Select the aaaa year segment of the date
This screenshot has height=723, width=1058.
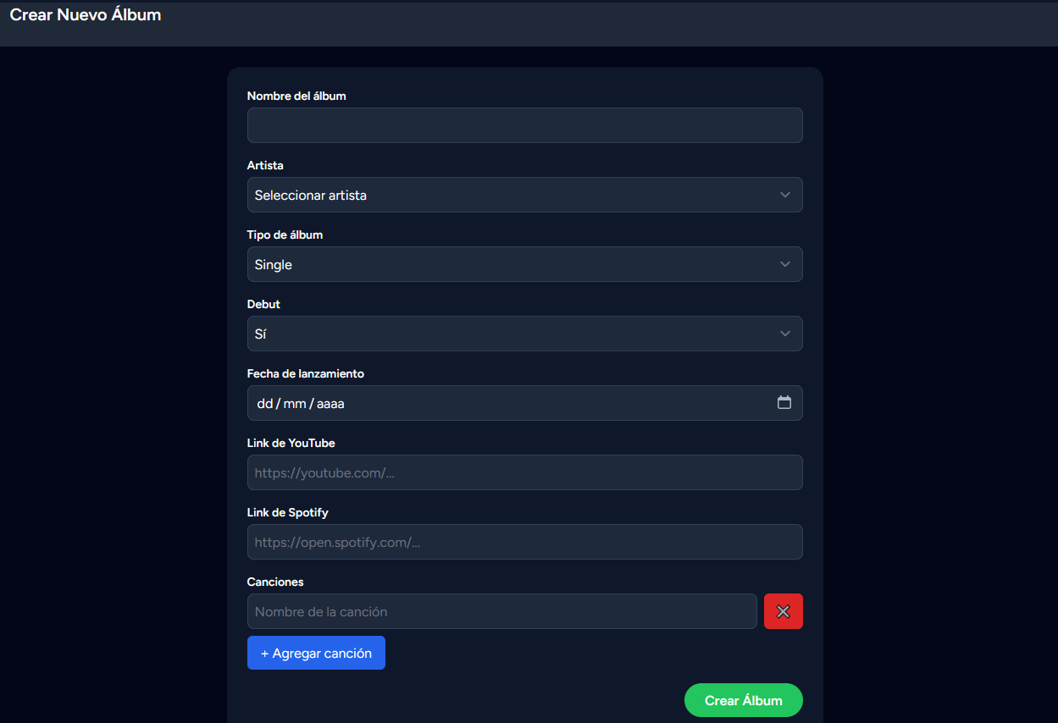(330, 404)
